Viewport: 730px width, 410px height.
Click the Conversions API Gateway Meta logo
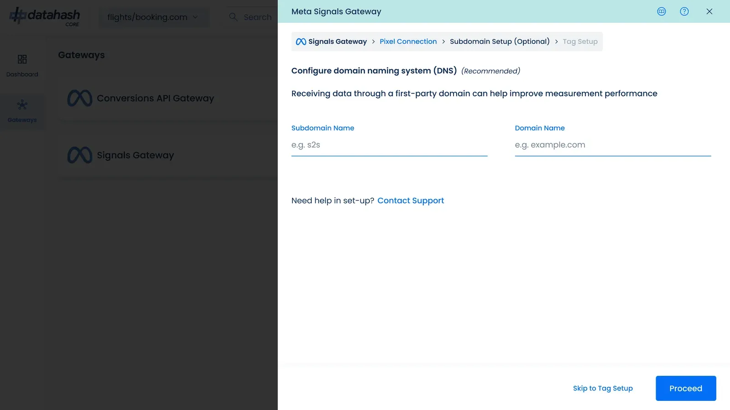click(80, 98)
